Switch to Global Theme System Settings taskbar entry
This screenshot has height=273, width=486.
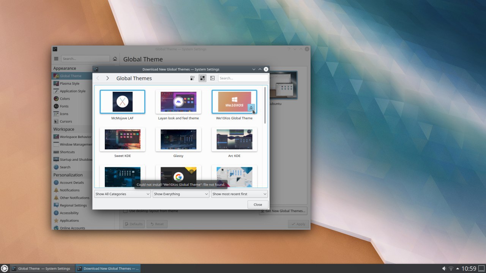42,268
